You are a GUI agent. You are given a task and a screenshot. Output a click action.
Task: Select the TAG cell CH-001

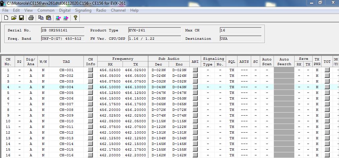[66, 70]
